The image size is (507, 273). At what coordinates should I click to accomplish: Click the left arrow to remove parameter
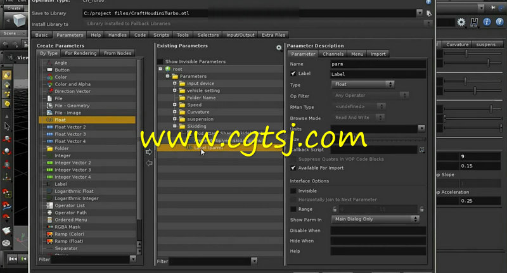(149, 163)
